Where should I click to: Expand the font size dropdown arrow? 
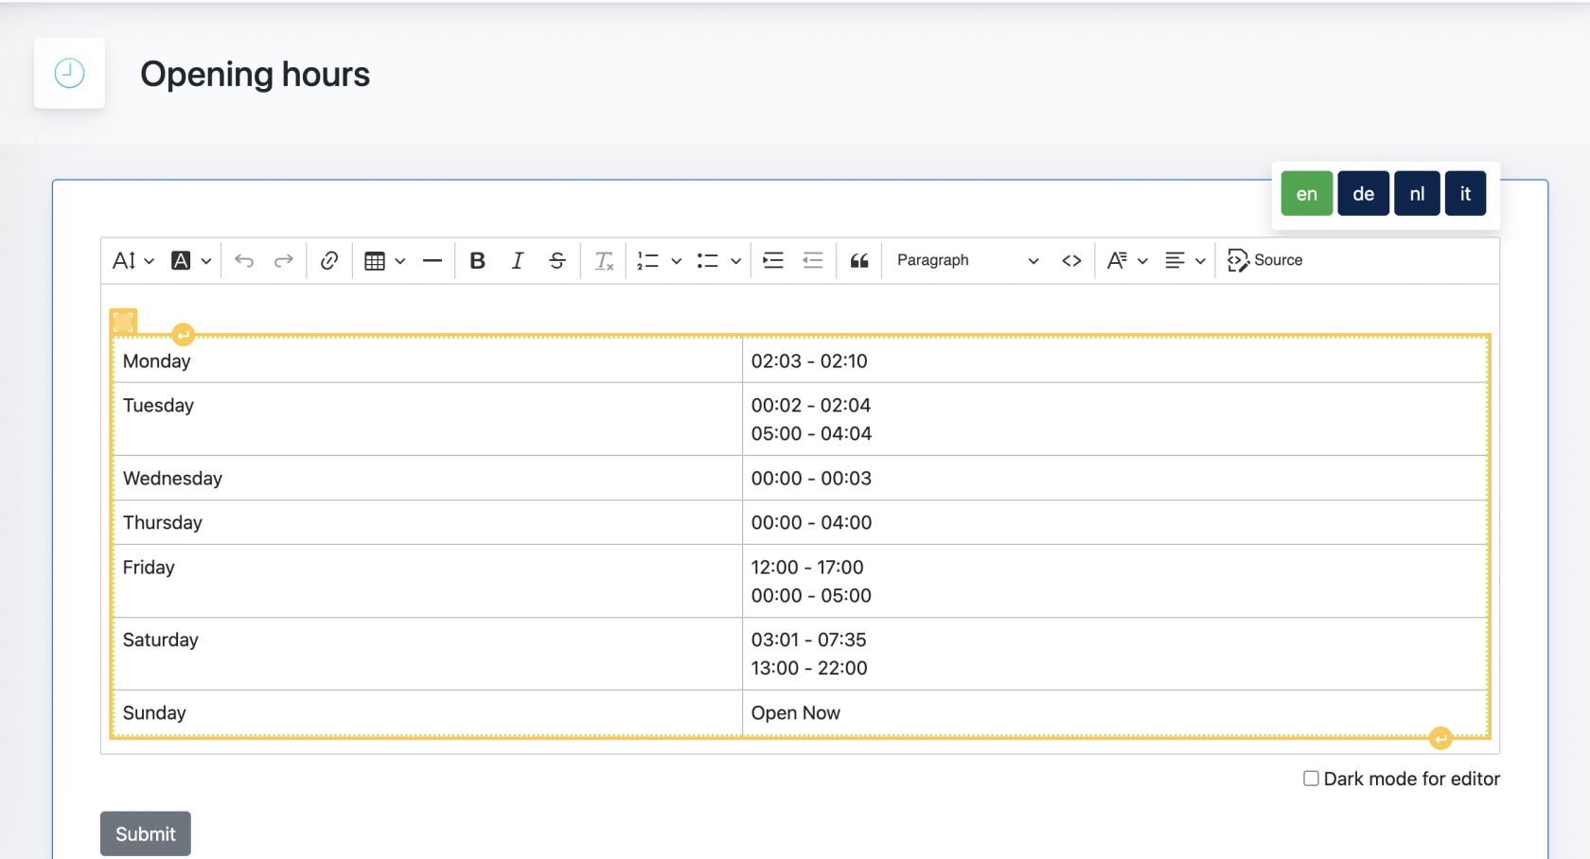point(149,261)
